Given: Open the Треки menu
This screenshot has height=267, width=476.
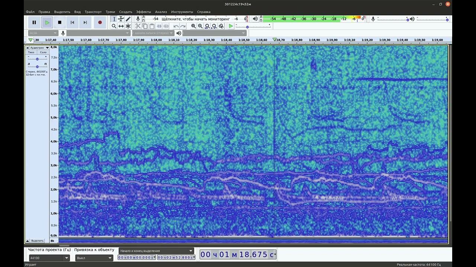Looking at the screenshot, I should click(110, 12).
